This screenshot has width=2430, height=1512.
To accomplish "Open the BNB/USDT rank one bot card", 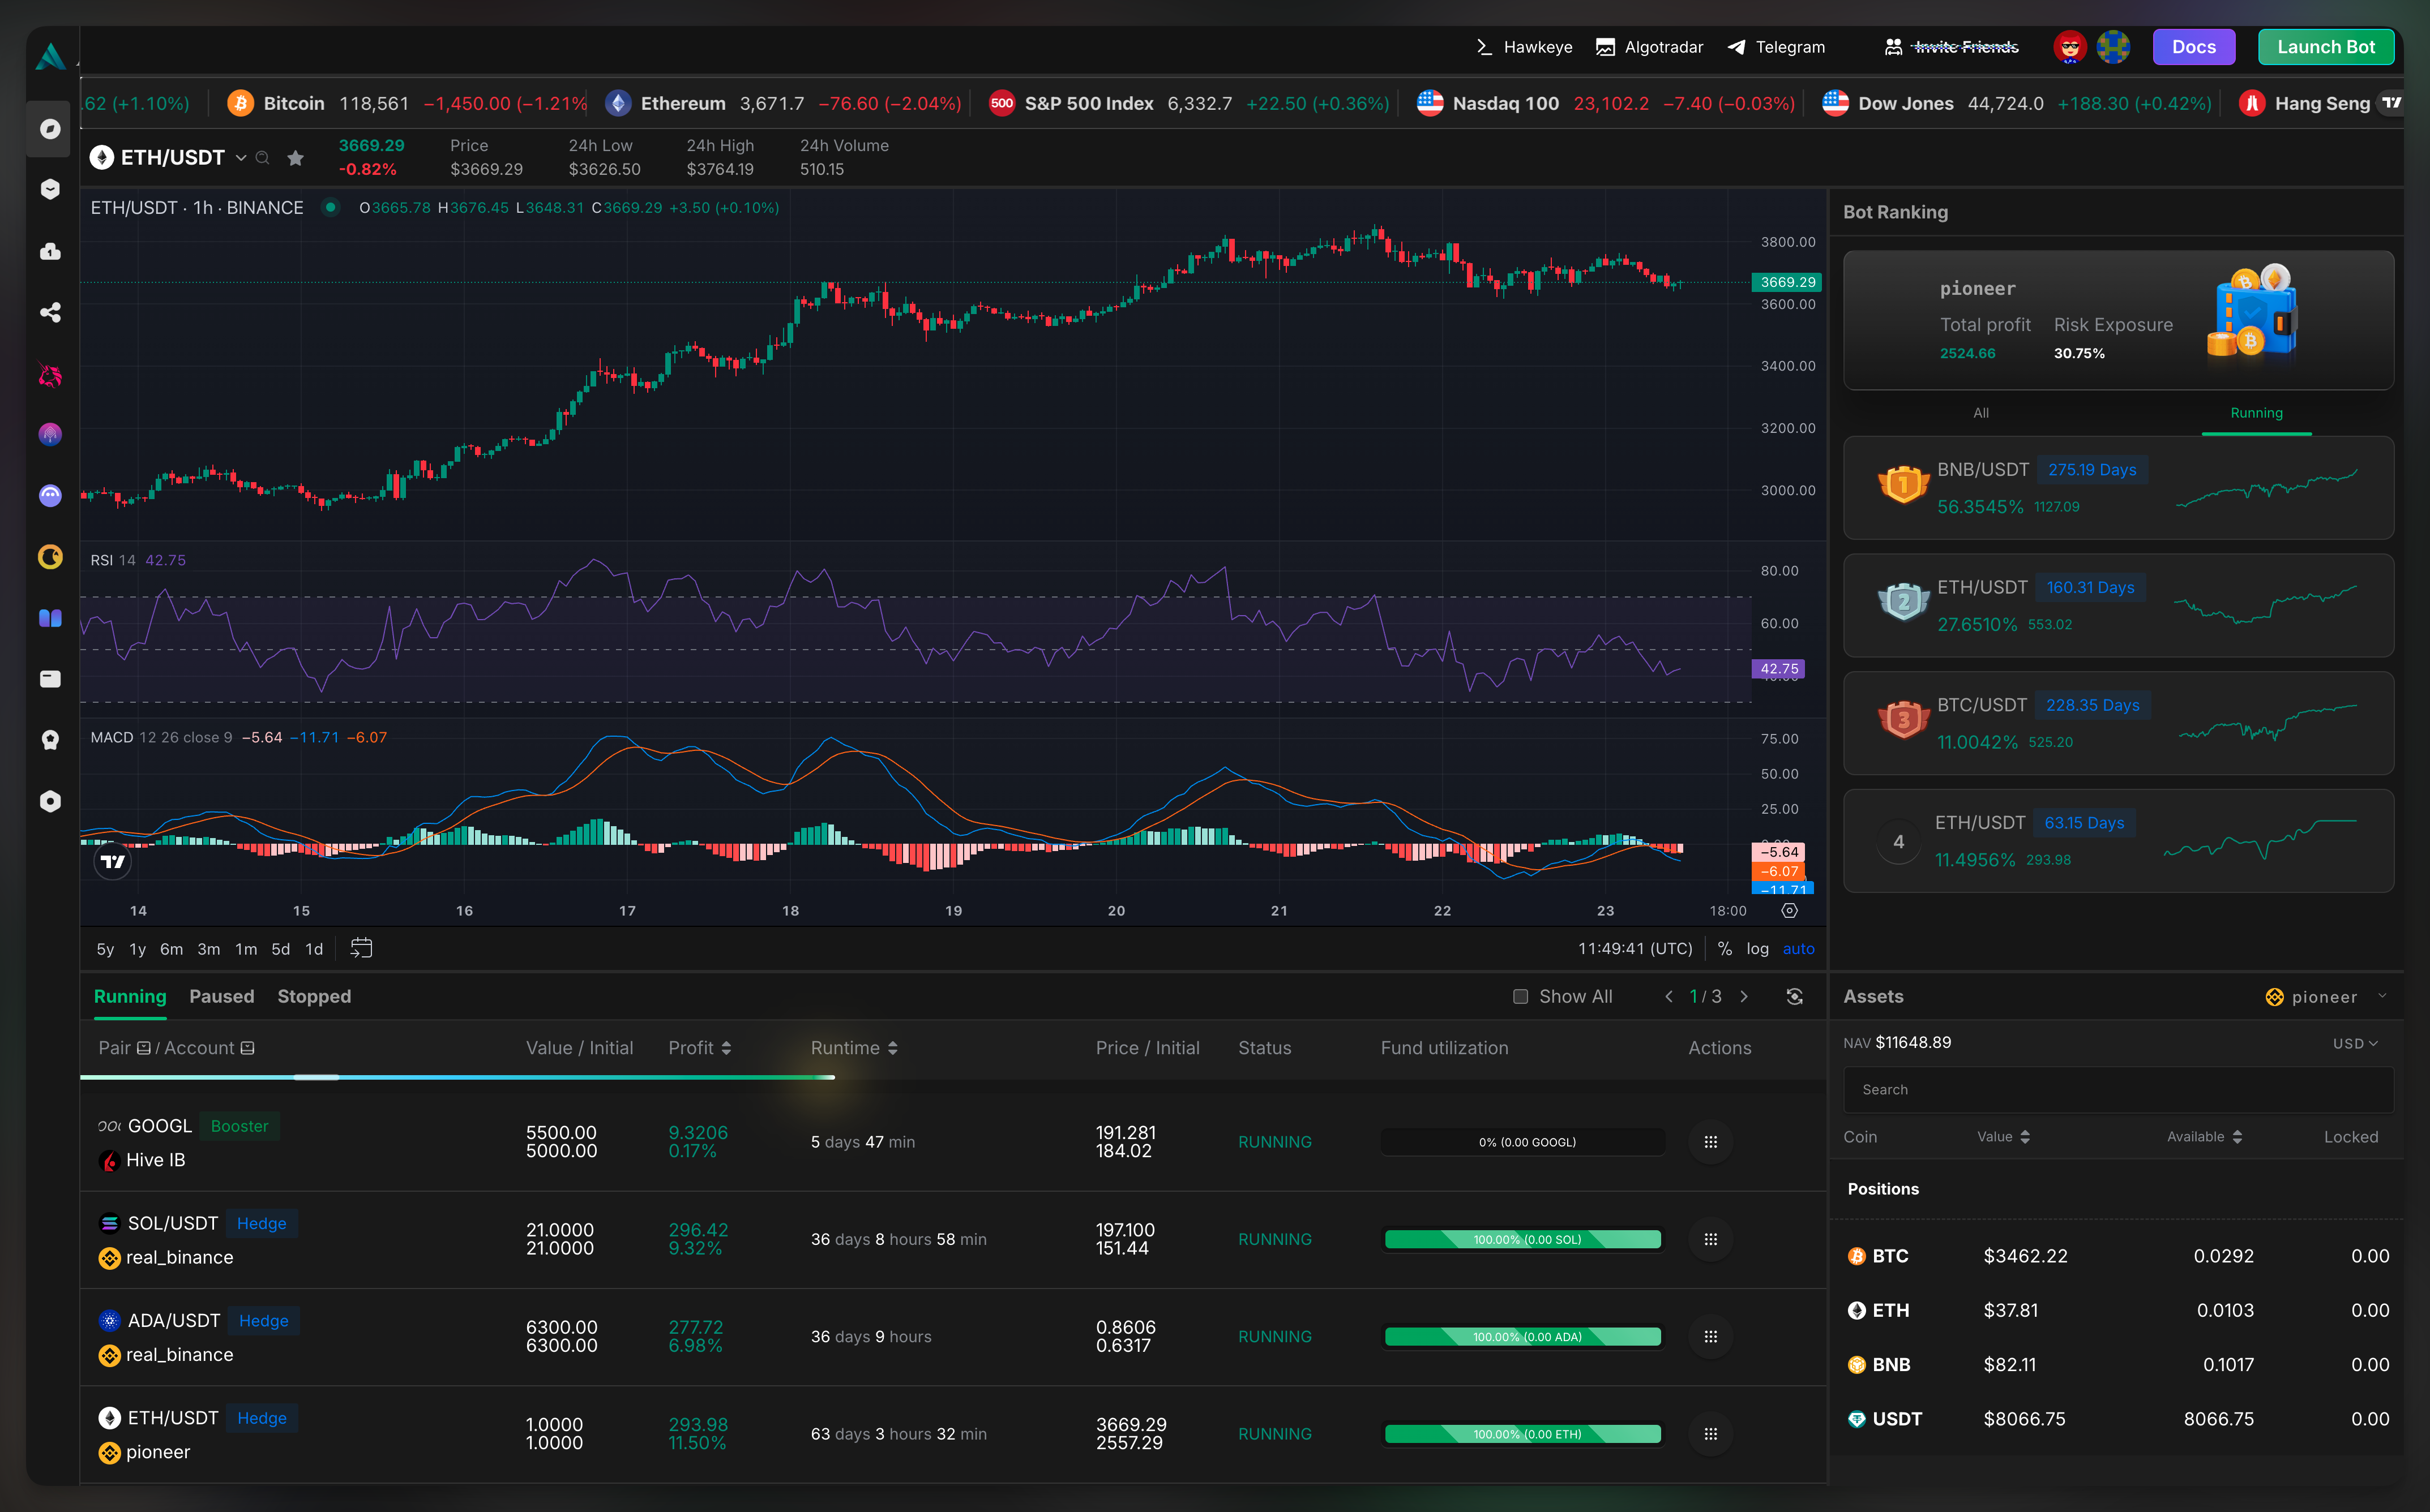I will (2118, 488).
